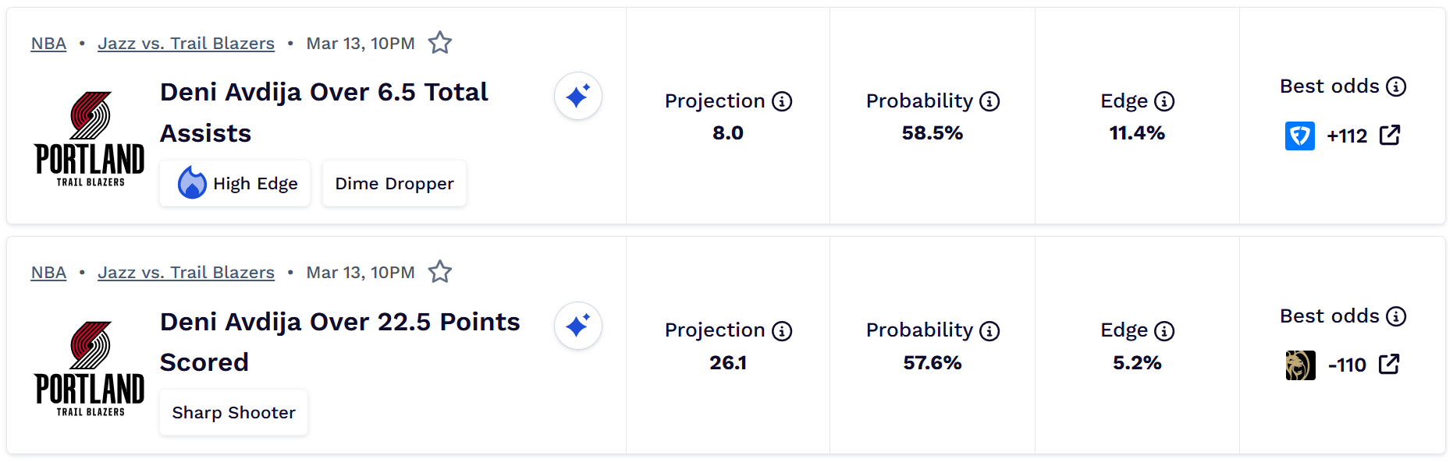Open Jazz vs. Trail Blazers link in second card
This screenshot has width=1453, height=462.
point(186,273)
